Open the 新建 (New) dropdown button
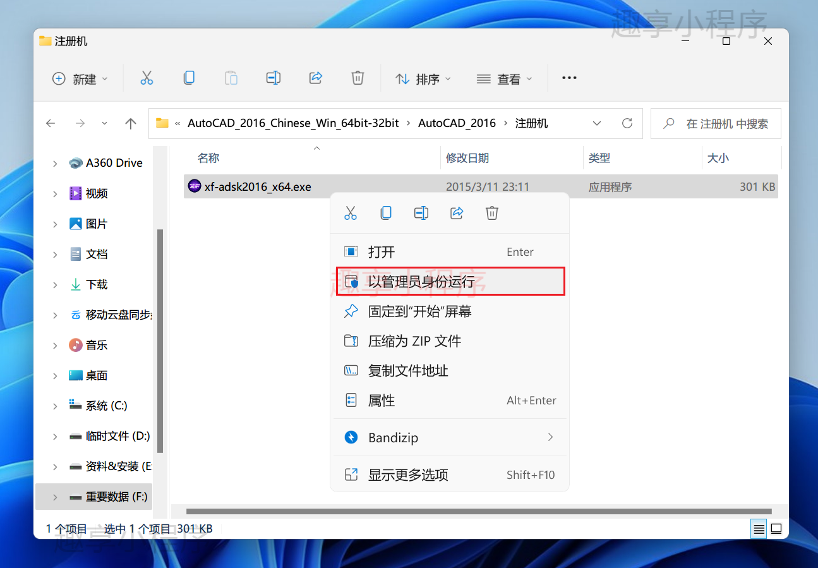 (80, 78)
